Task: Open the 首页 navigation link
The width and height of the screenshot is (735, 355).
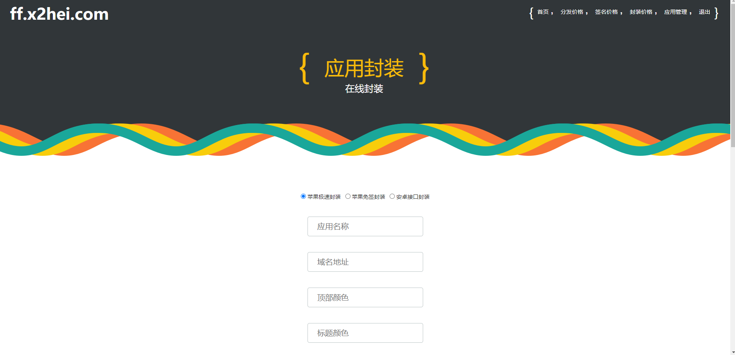Action: (543, 12)
